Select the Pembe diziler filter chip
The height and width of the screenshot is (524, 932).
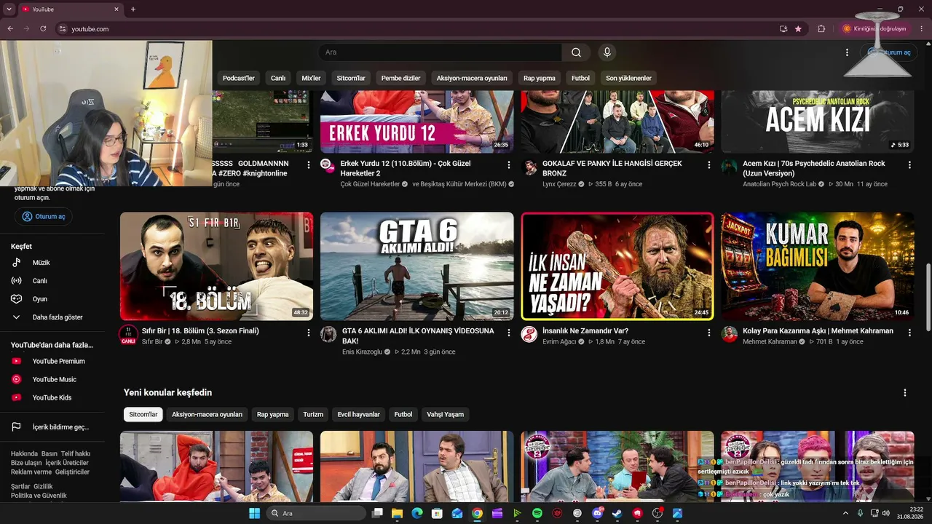401,78
